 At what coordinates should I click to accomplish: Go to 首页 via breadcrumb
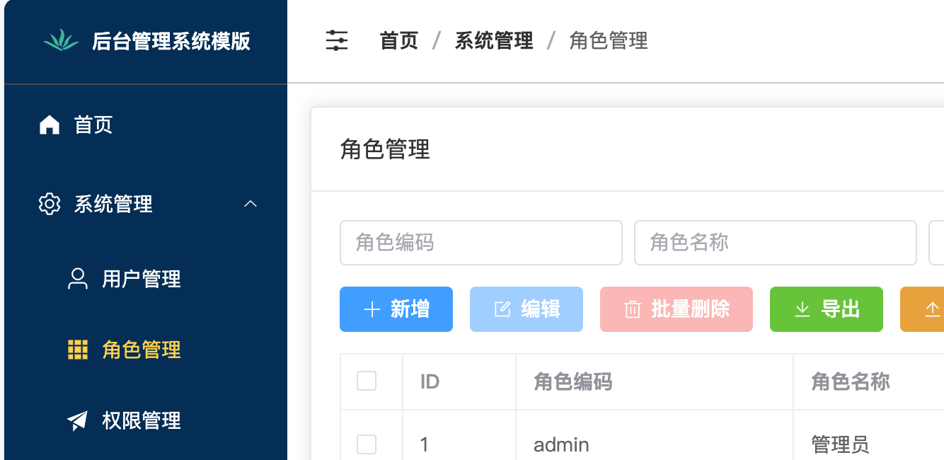coord(399,40)
